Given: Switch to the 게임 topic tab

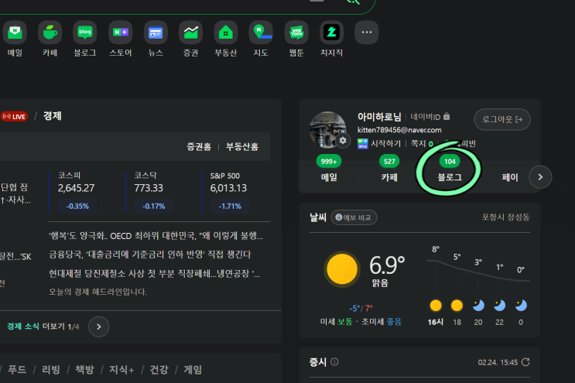Looking at the screenshot, I should pyautogui.click(x=193, y=369).
